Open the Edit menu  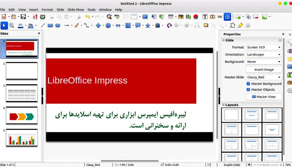tap(12, 10)
